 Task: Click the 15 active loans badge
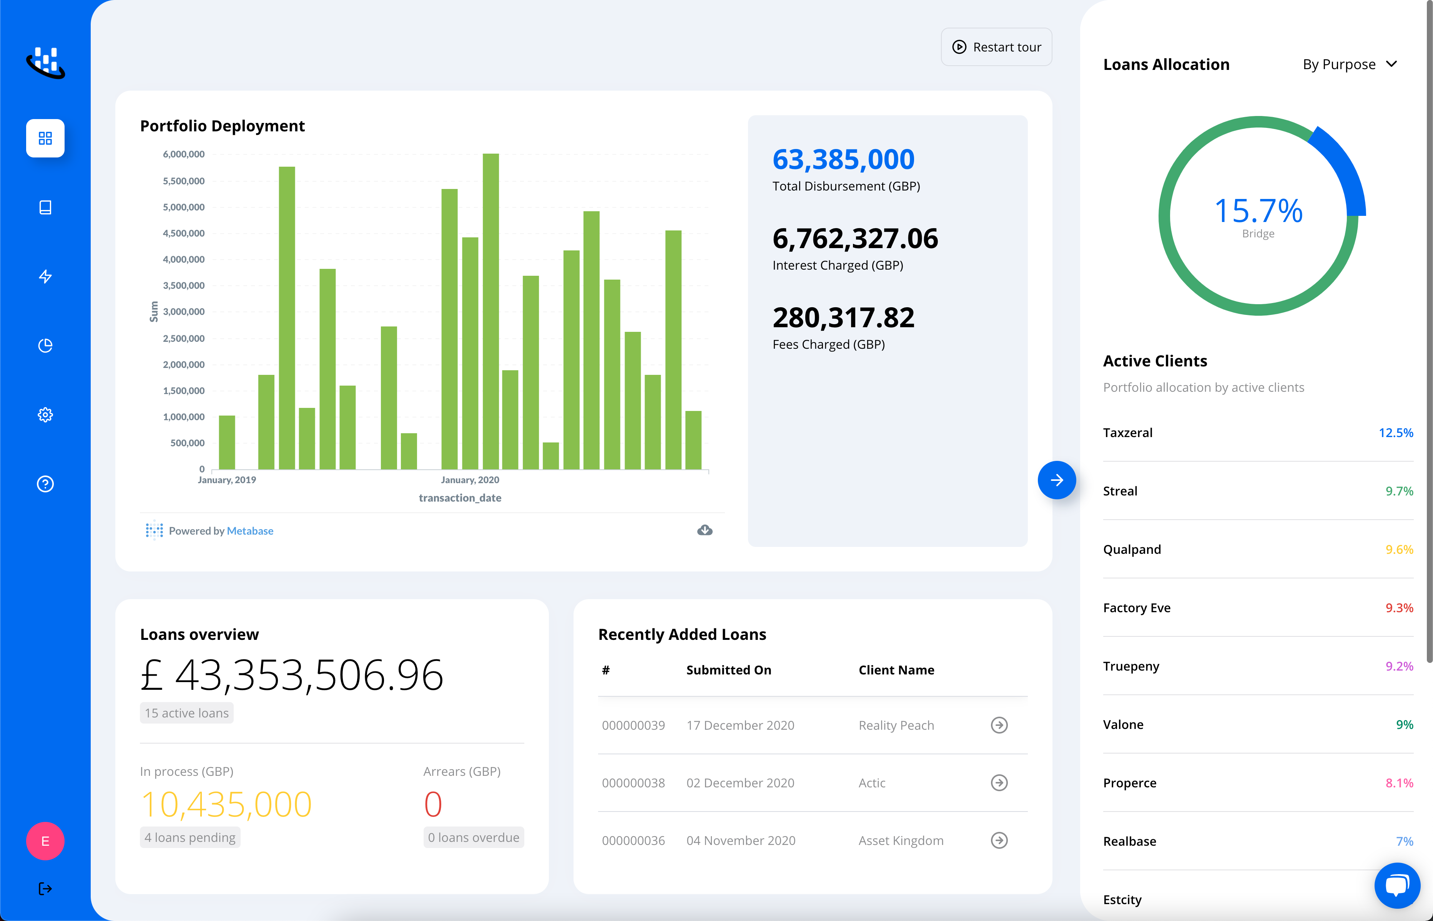point(186,712)
